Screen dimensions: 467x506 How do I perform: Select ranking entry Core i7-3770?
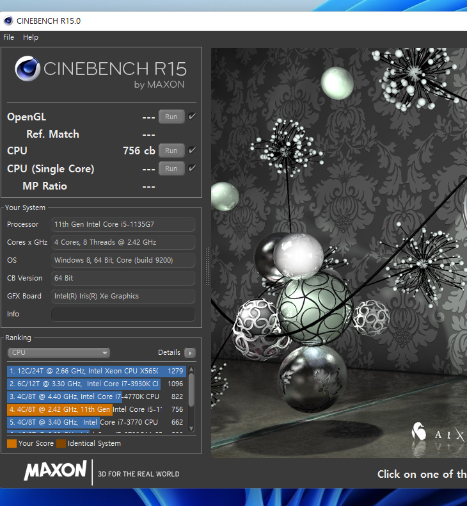point(97,422)
